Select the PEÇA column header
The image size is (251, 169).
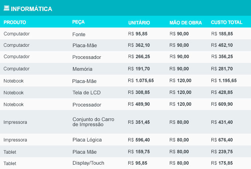coord(78,22)
